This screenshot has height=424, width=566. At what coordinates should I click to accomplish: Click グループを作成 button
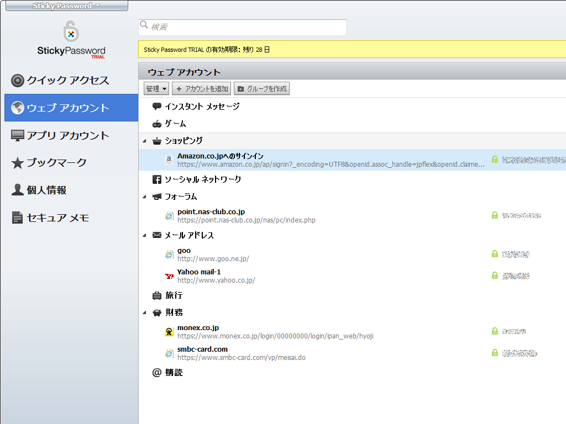coord(261,89)
